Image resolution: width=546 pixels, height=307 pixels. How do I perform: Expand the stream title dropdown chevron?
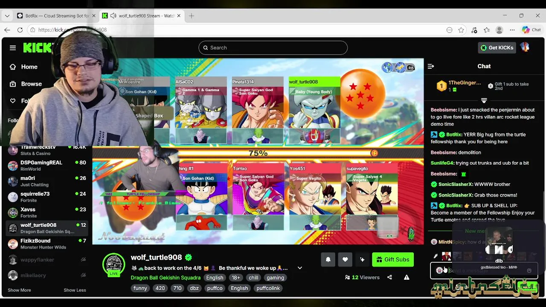[300, 268]
